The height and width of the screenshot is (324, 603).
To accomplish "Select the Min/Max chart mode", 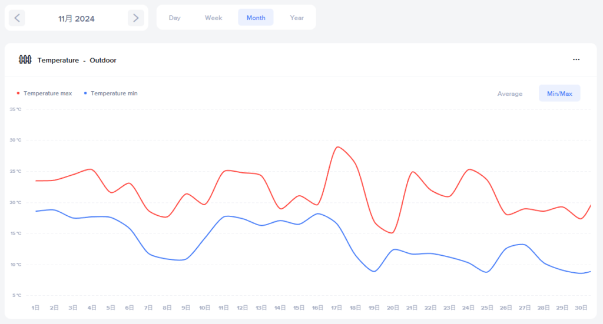I will 559,93.
